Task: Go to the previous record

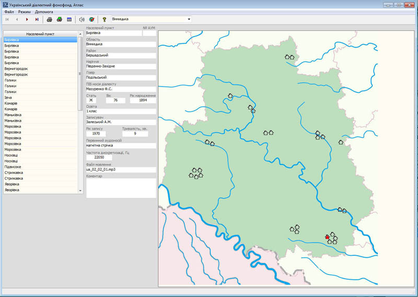Action: click(x=17, y=19)
